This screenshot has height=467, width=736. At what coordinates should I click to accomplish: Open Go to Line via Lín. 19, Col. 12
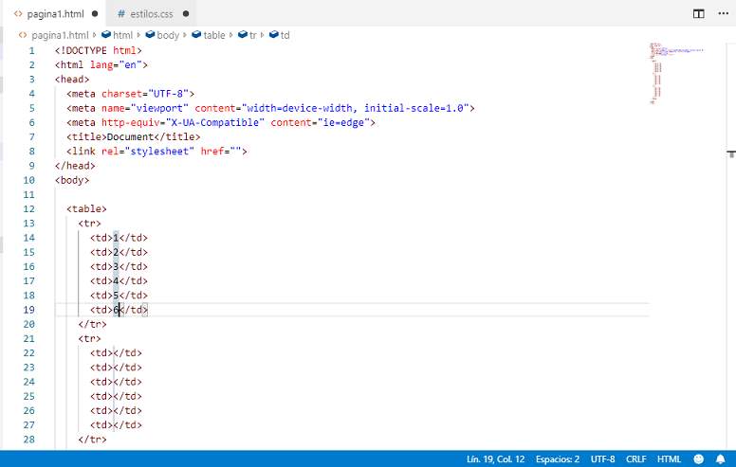495,459
